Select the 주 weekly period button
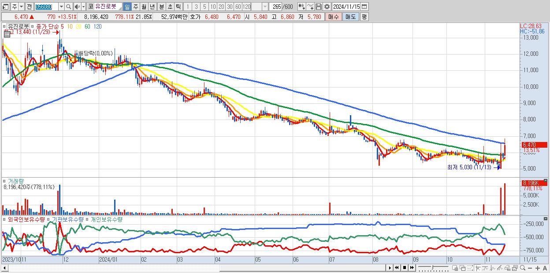 coord(135,7)
